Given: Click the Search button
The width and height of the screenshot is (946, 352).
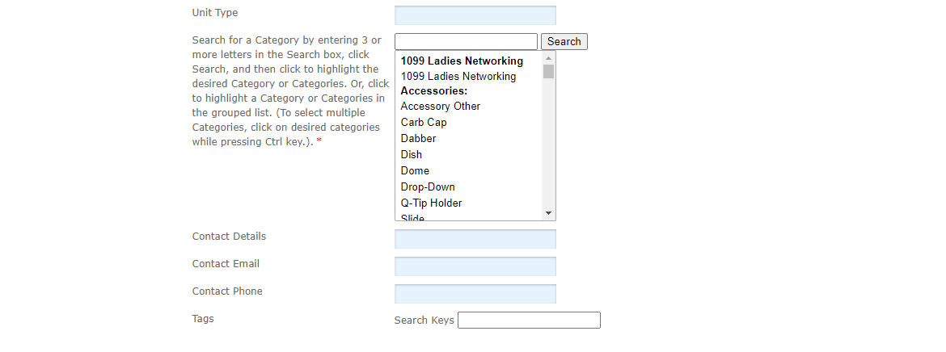Looking at the screenshot, I should click(x=564, y=42).
